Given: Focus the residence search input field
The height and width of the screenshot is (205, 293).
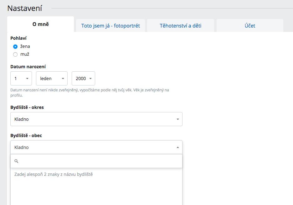Looking at the screenshot, I should (x=100, y=161).
